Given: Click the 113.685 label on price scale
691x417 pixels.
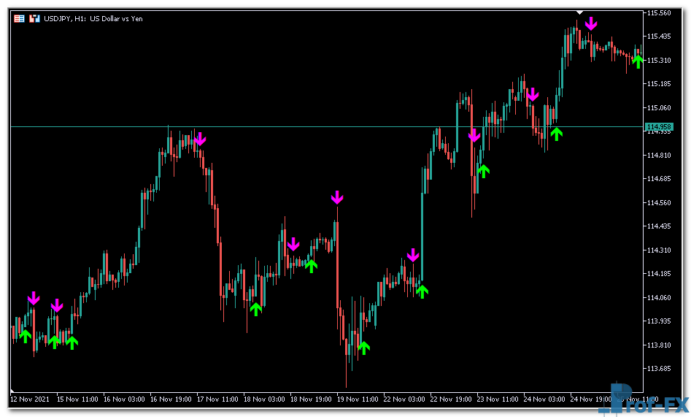Looking at the screenshot, I should tap(659, 369).
